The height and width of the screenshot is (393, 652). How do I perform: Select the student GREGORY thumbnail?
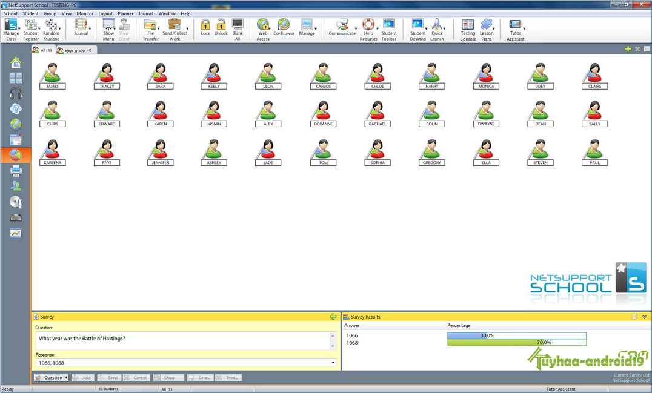click(431, 153)
